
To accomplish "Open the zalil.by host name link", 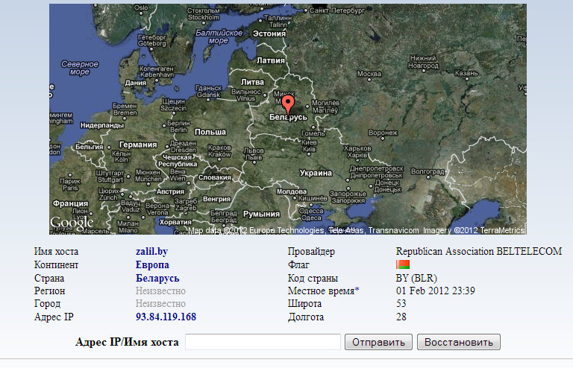I will pyautogui.click(x=151, y=251).
